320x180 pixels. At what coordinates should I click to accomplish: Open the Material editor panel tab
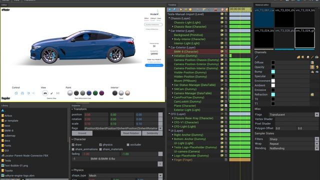pyautogui.click(x=262, y=4)
